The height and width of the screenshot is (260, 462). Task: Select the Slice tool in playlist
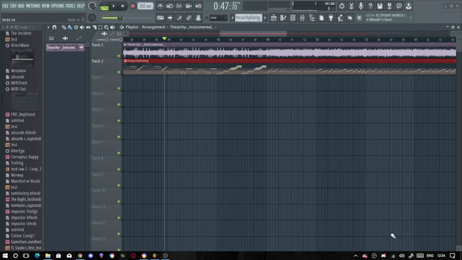tap(94, 27)
